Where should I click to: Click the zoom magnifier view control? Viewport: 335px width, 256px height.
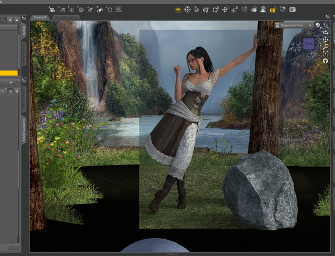(326, 46)
